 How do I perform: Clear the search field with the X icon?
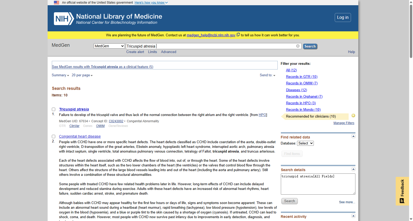click(298, 46)
